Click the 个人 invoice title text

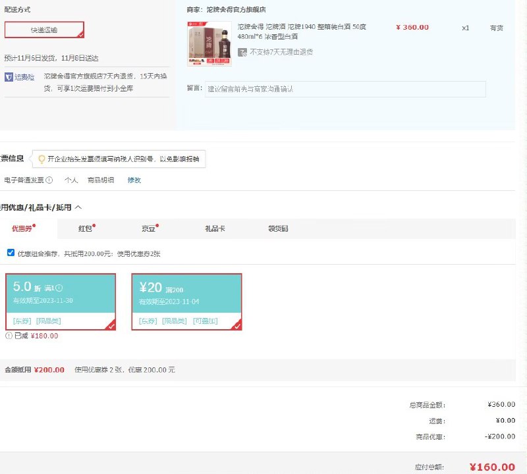pos(71,180)
